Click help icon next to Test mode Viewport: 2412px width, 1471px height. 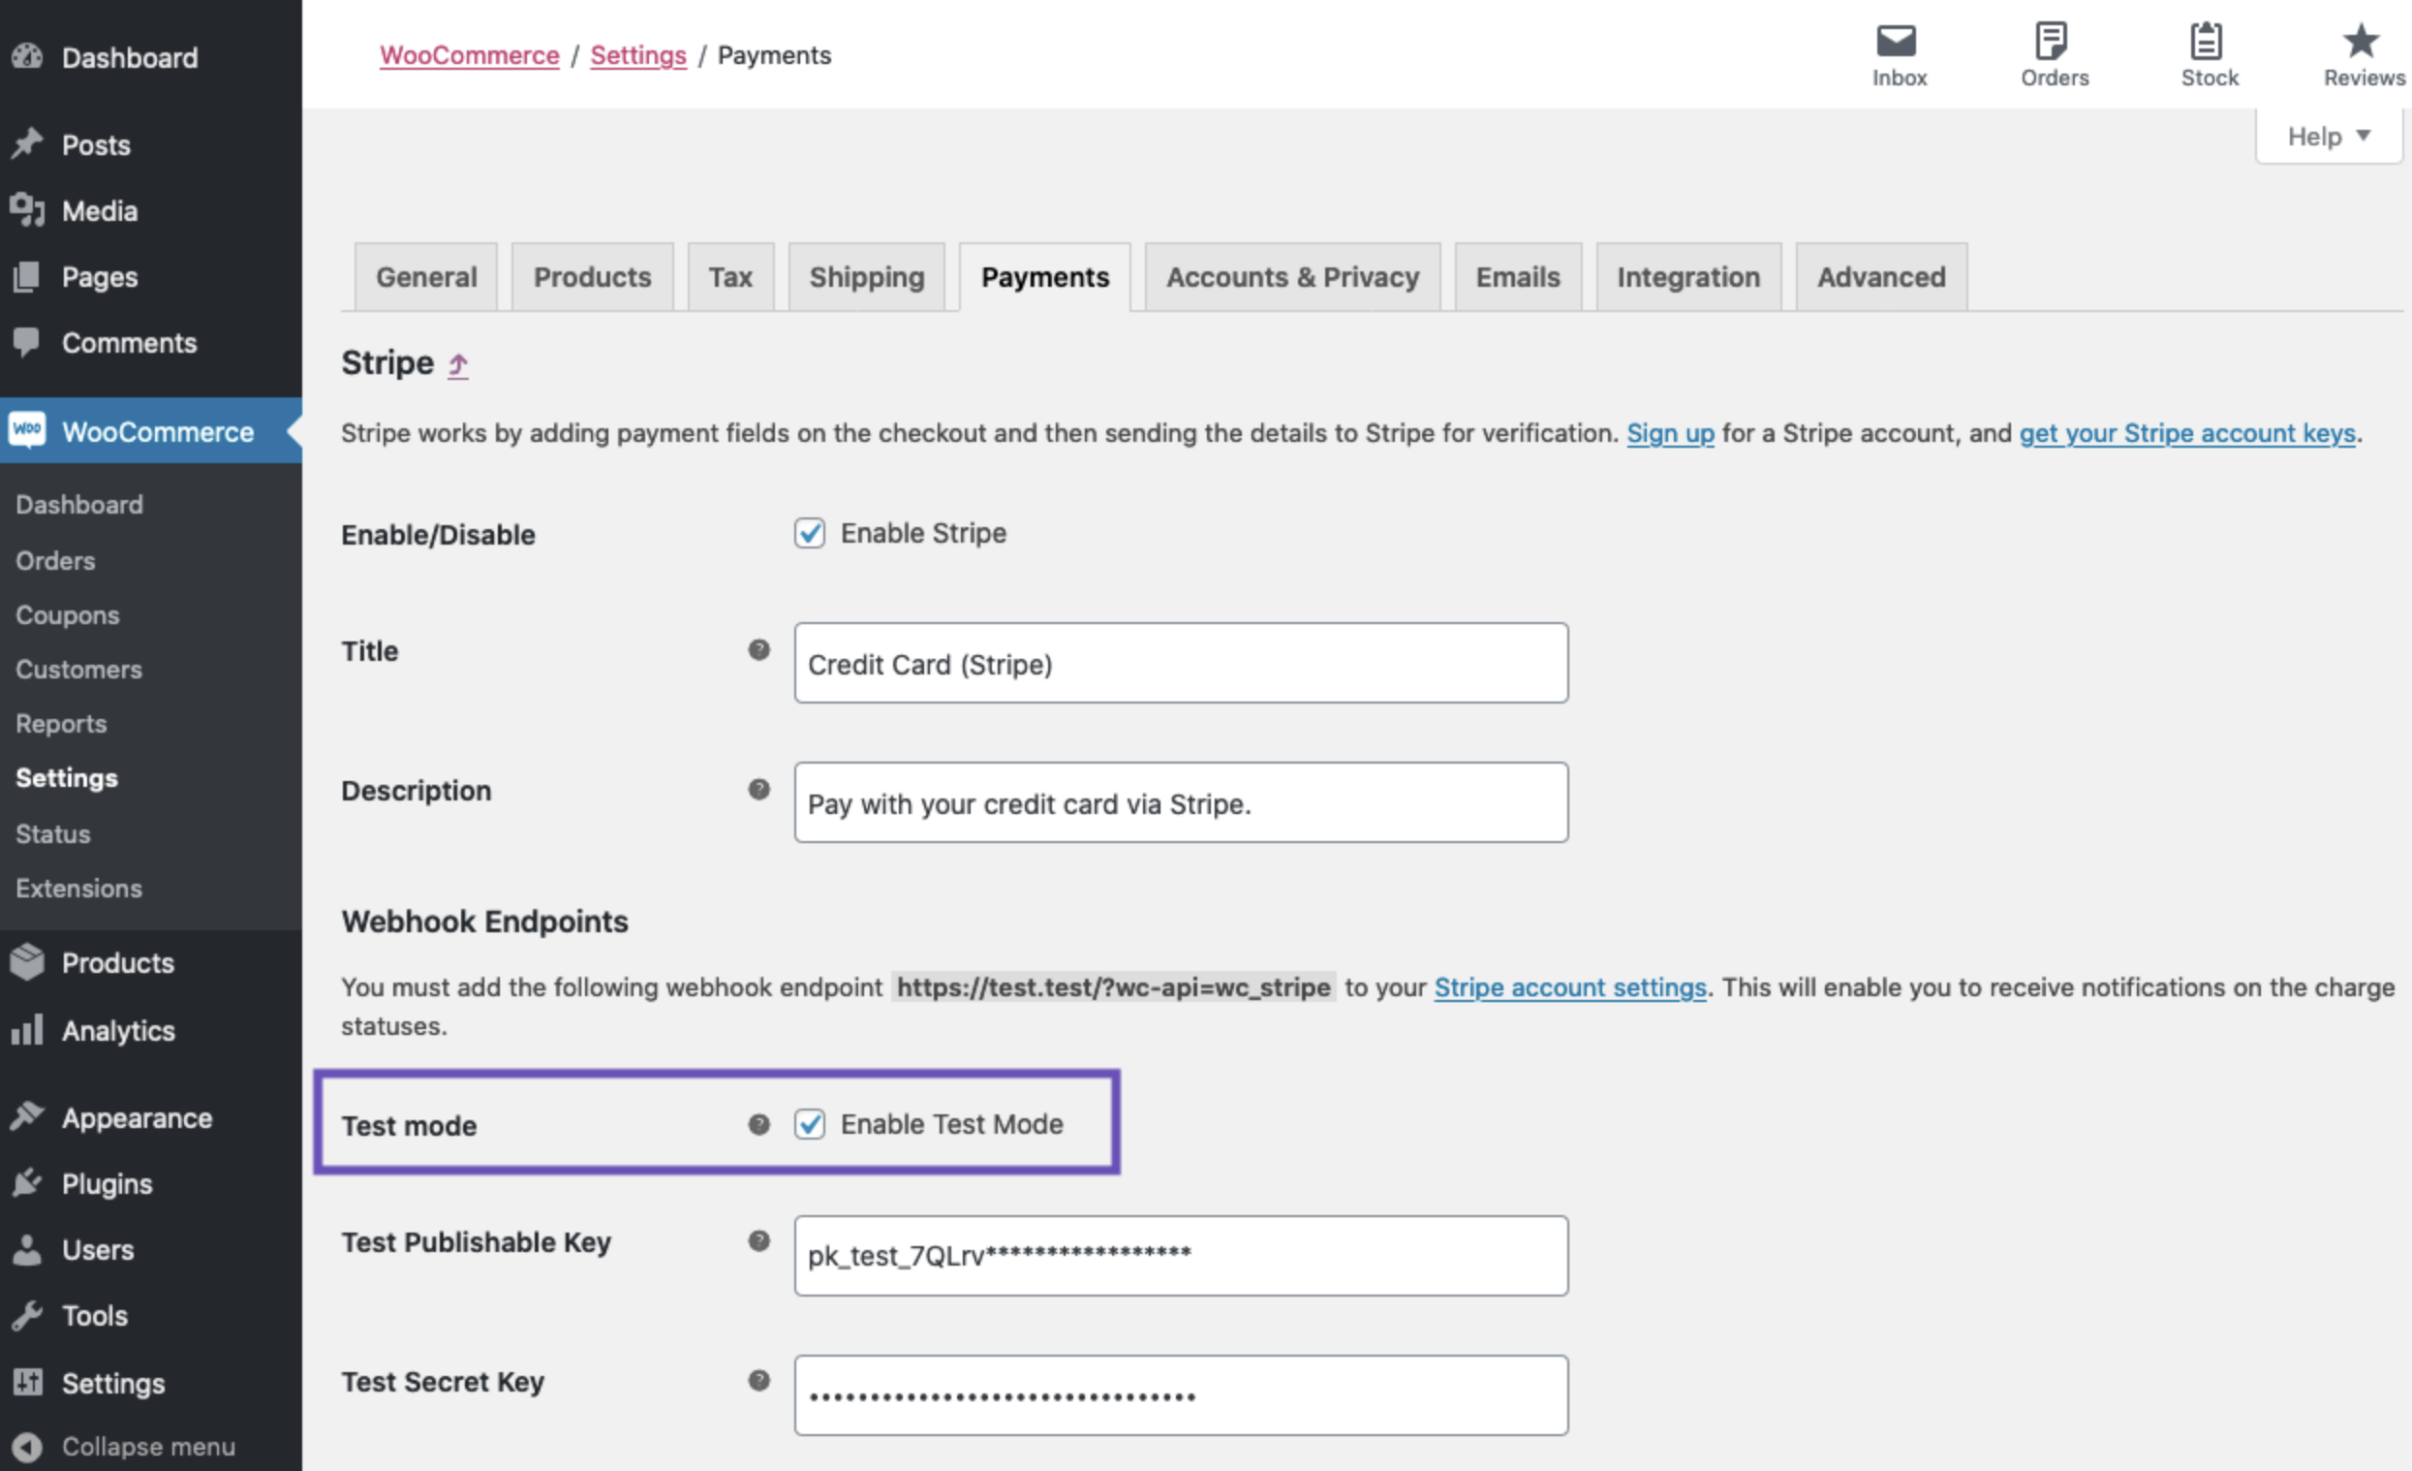[758, 1124]
